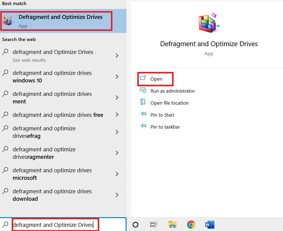The image size is (283, 231).
Task: Open Chrome from the taskbar
Action: [191, 224]
